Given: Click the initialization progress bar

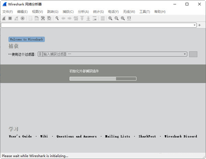Looking at the screenshot, I should coord(103,79).
